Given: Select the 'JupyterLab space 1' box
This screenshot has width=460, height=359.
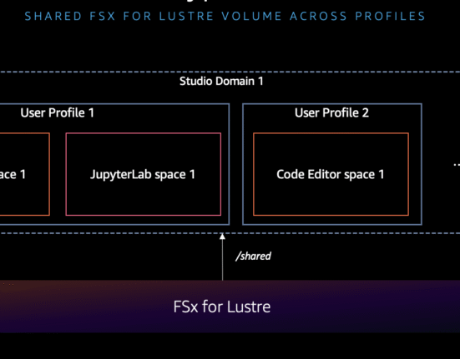Looking at the screenshot, I should click(x=144, y=174).
